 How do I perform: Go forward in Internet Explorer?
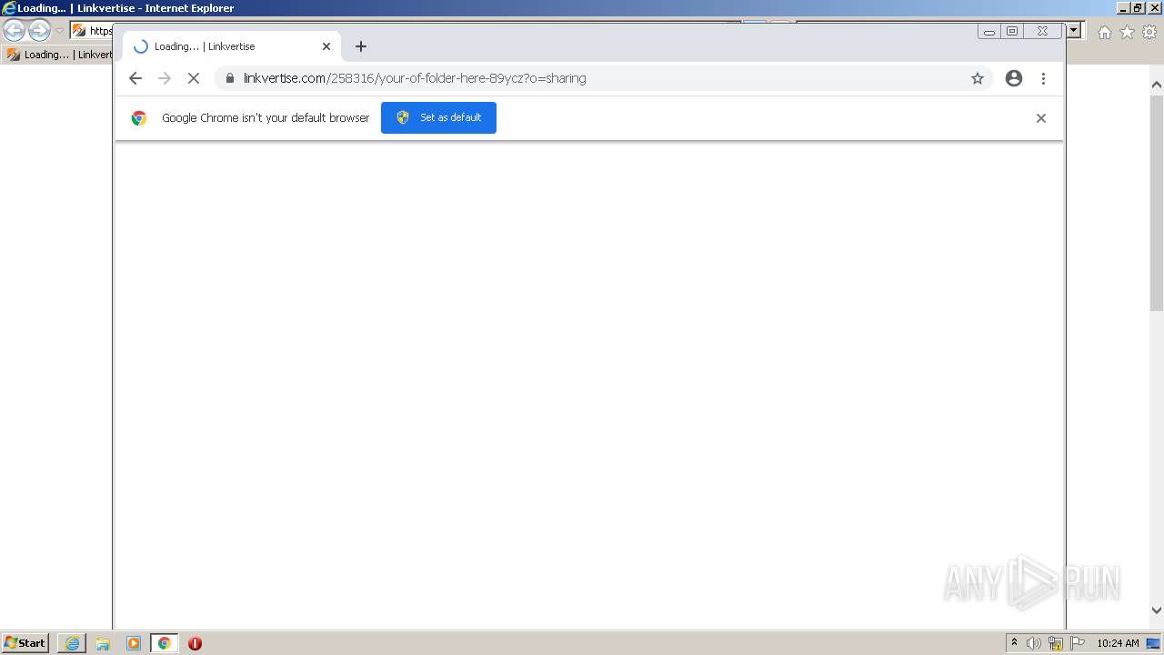39,31
